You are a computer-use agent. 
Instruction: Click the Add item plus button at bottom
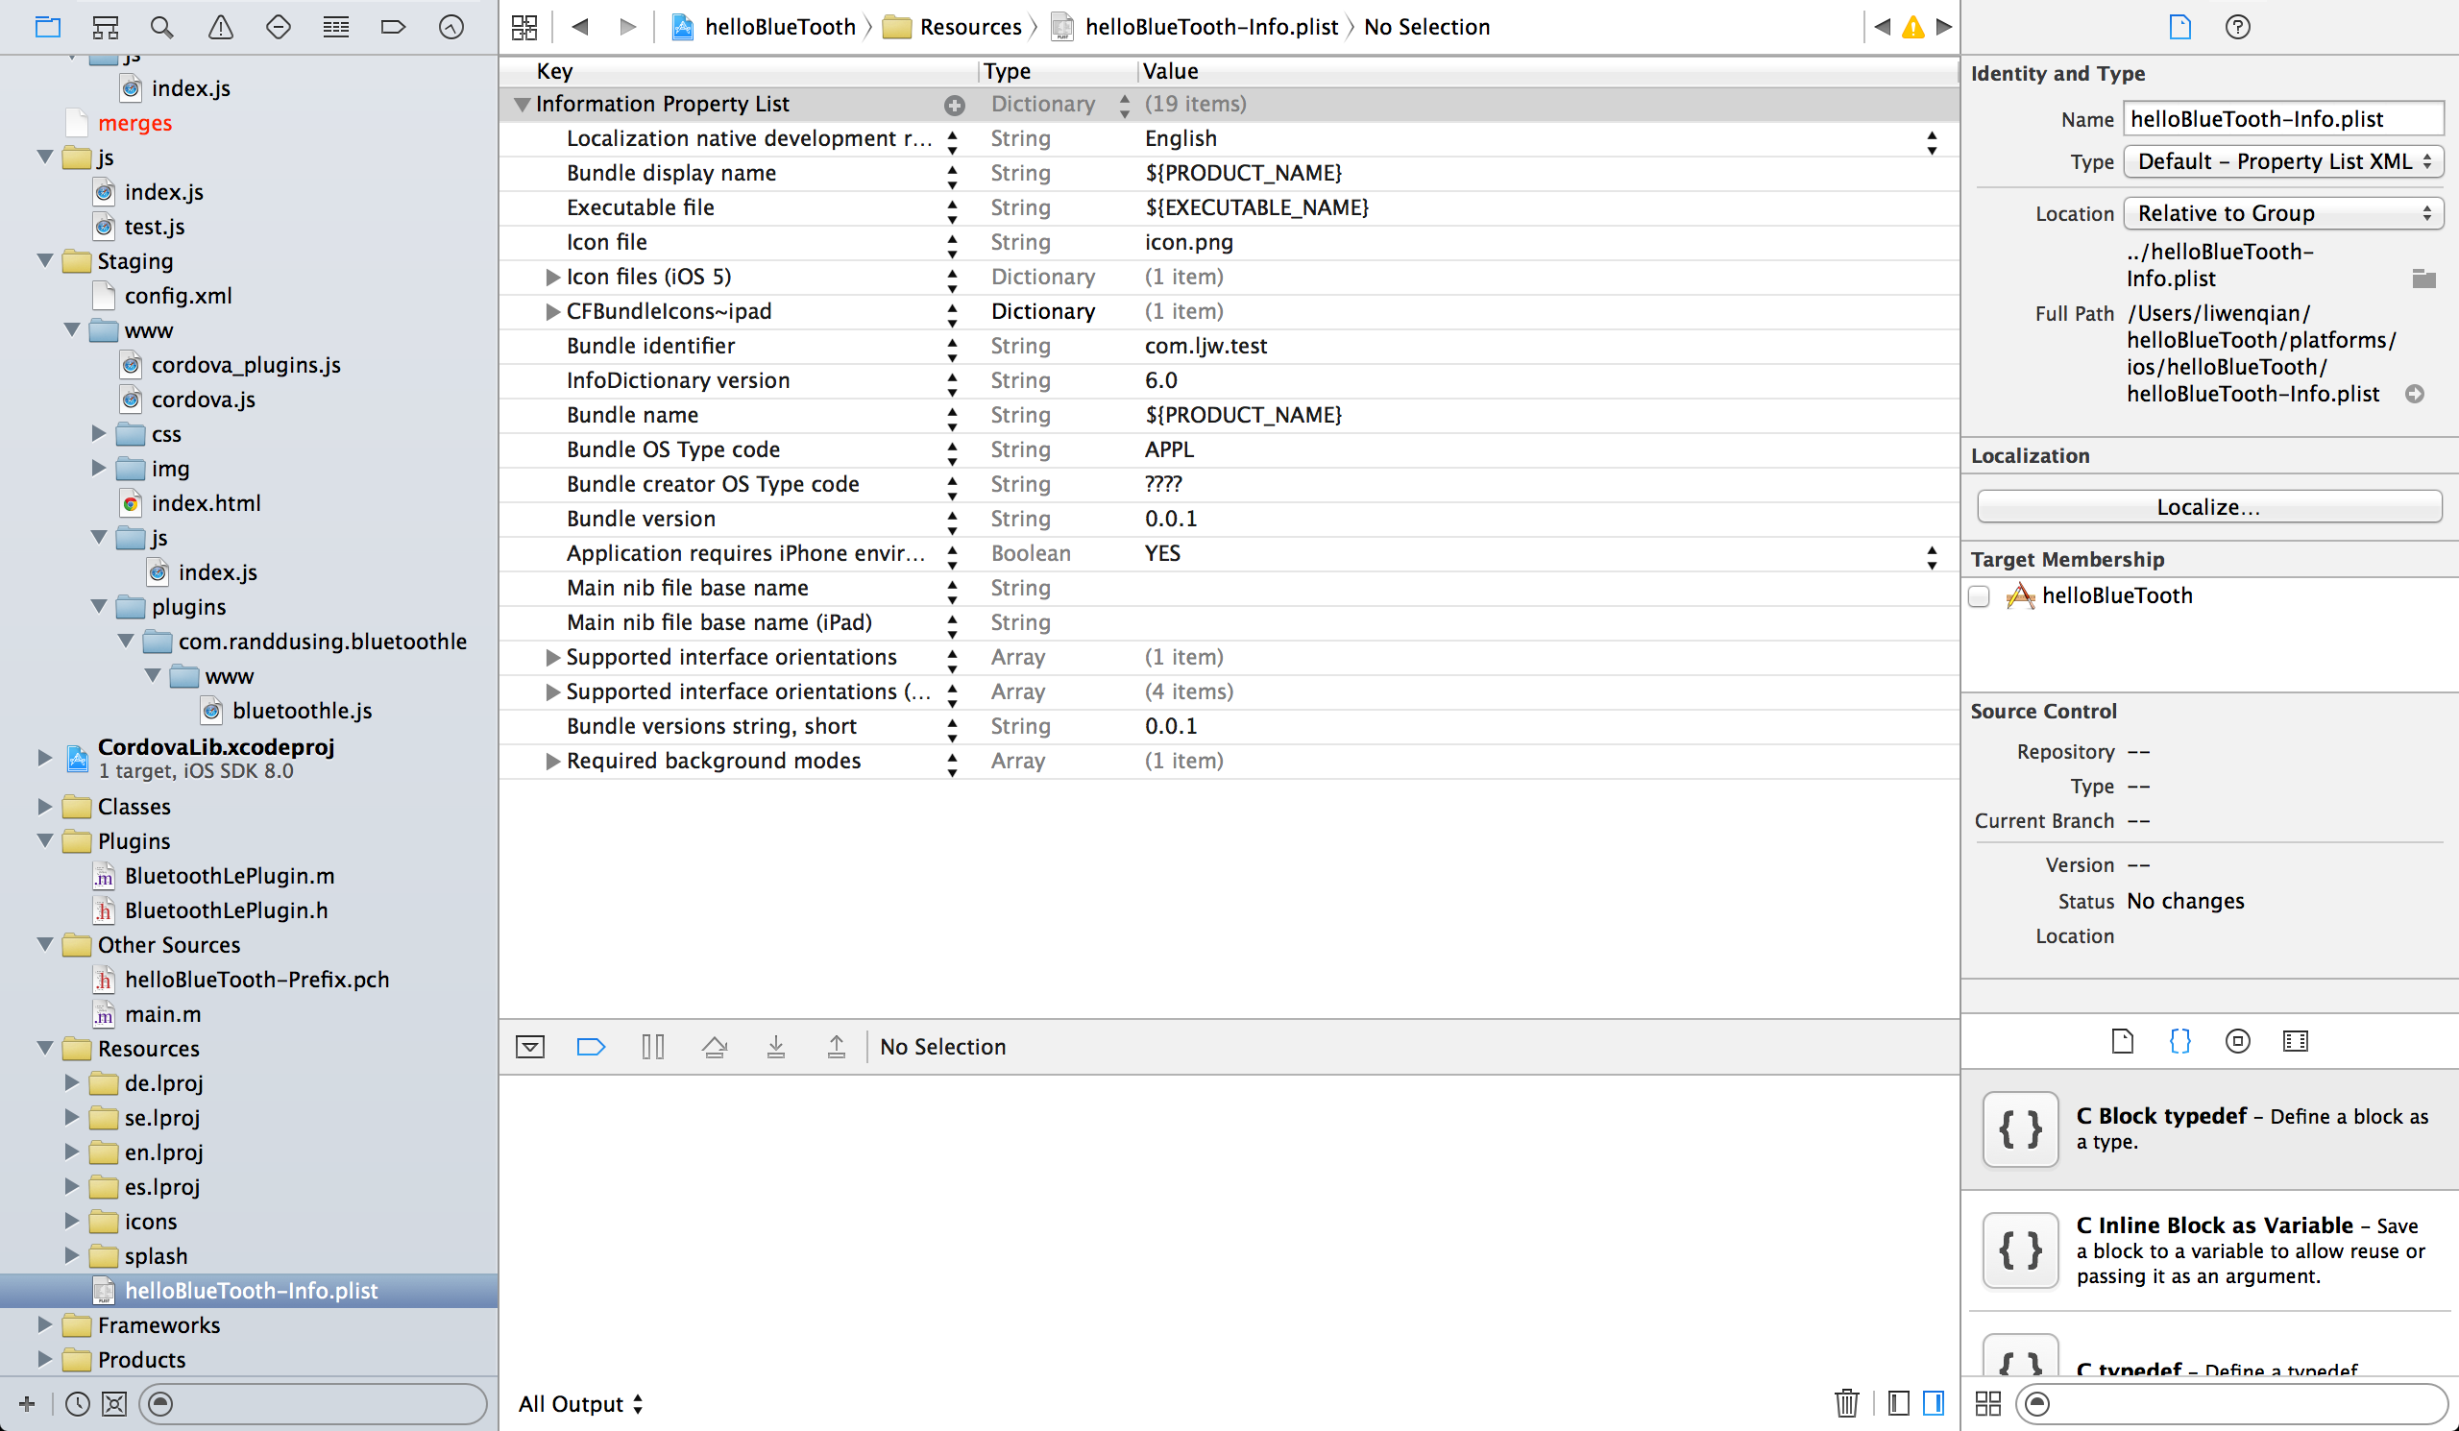27,1402
